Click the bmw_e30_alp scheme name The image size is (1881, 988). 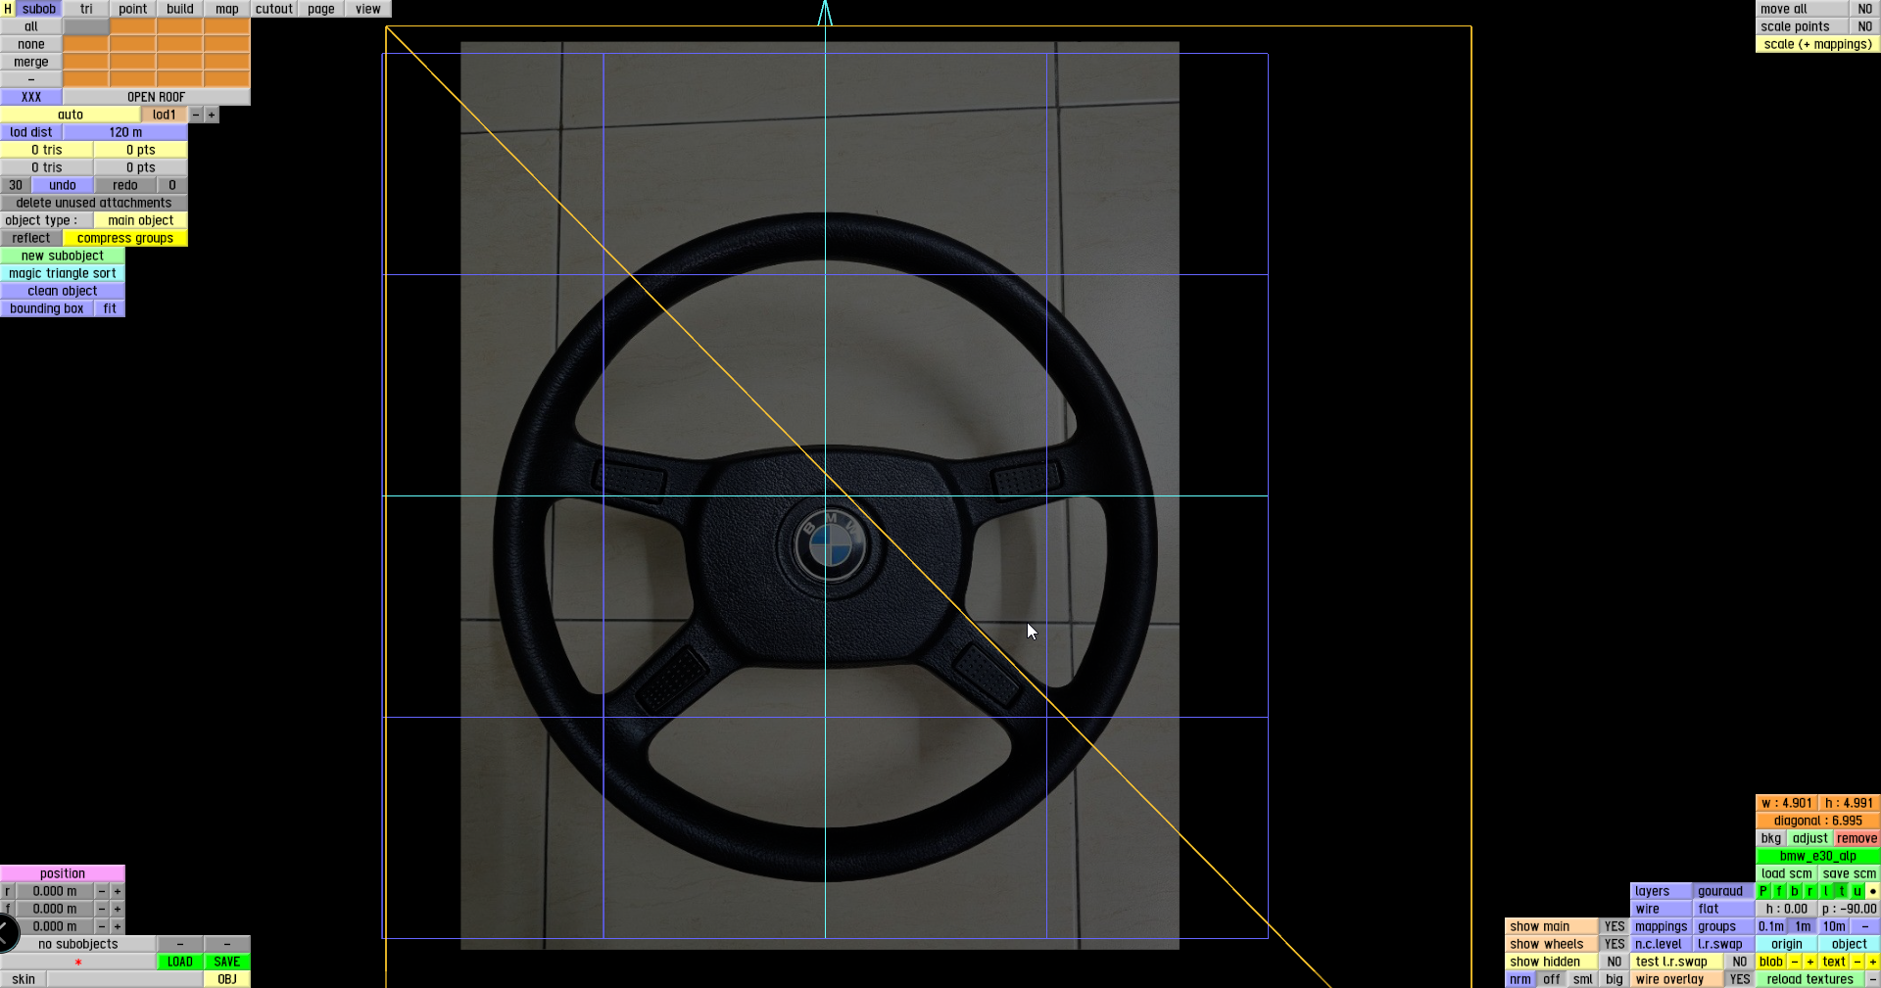click(x=1818, y=856)
